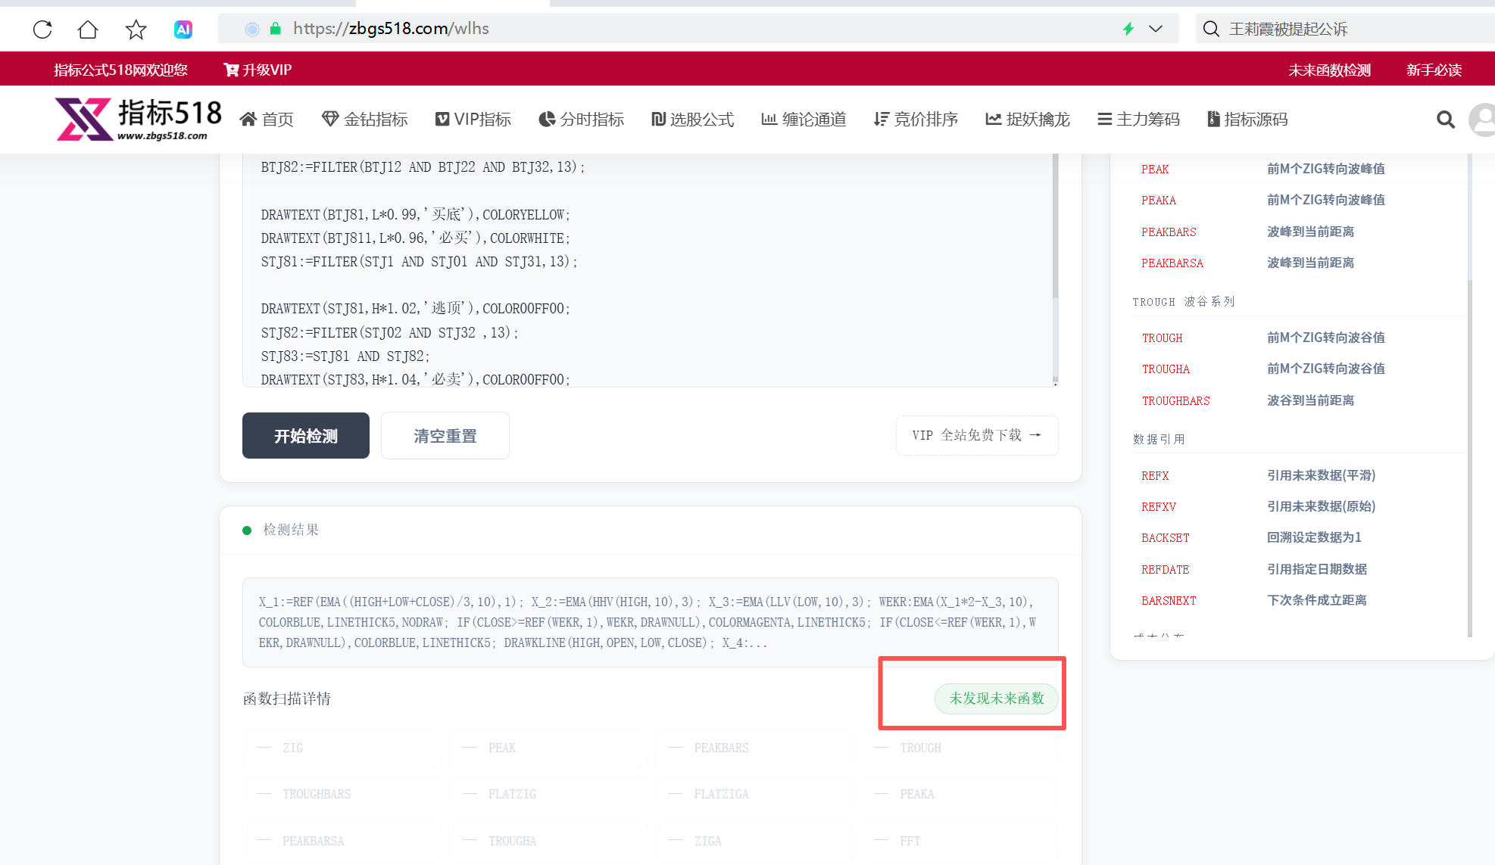Image resolution: width=1495 pixels, height=865 pixels.
Task: Click the FLATZIGA function scan item
Action: tap(754, 794)
